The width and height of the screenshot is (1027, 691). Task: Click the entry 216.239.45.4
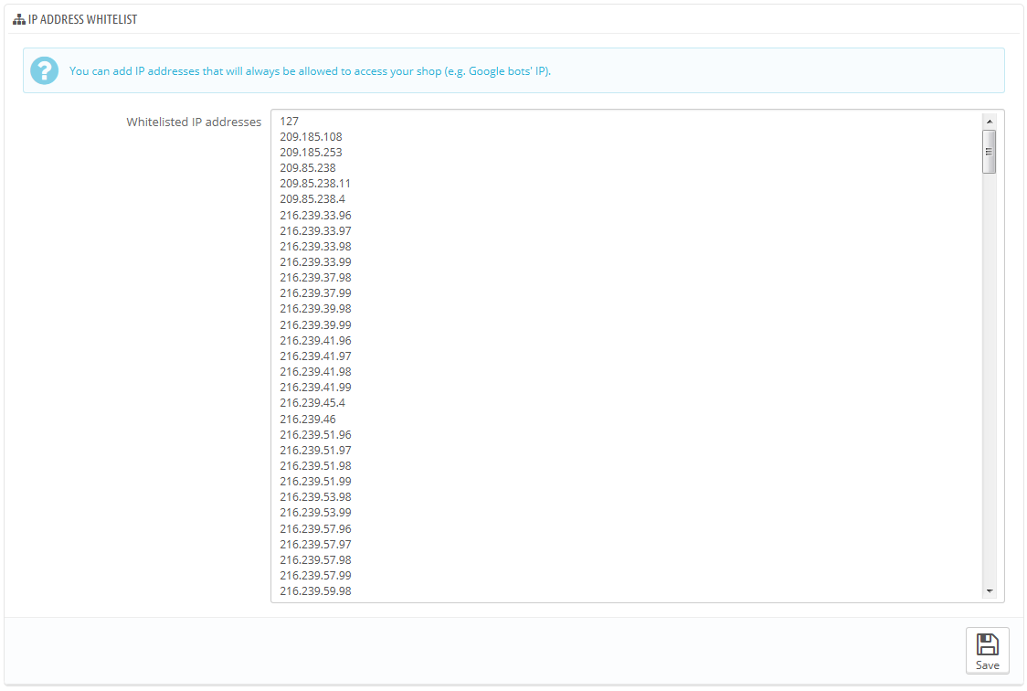tap(312, 403)
